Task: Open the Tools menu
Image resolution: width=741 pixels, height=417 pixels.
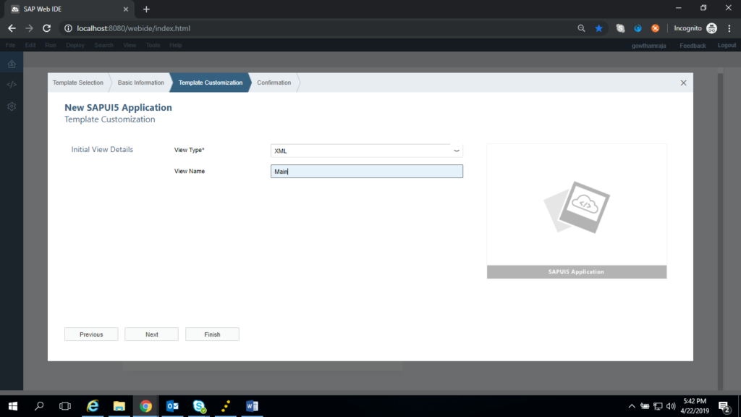Action: click(x=153, y=46)
